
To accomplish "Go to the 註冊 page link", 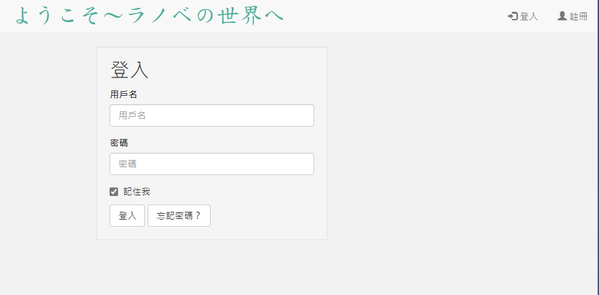I will 579,16.
